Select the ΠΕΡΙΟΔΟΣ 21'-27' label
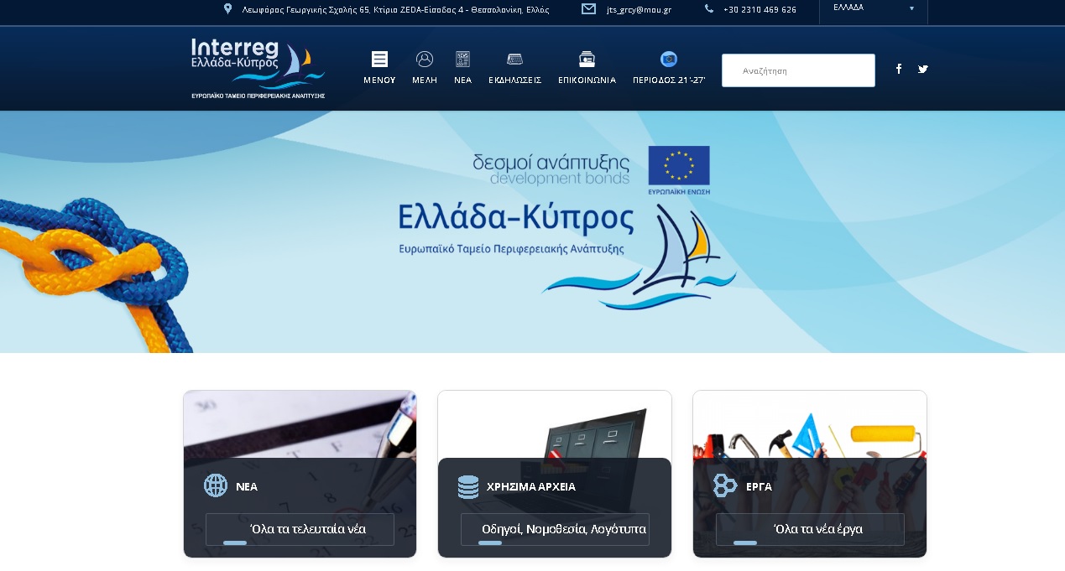This screenshot has height=571, width=1065. [669, 80]
